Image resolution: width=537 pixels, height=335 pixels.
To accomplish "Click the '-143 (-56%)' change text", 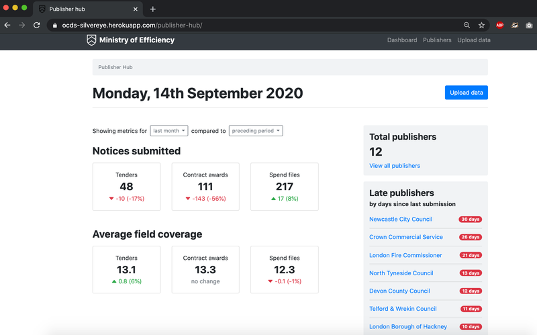I will point(209,199).
